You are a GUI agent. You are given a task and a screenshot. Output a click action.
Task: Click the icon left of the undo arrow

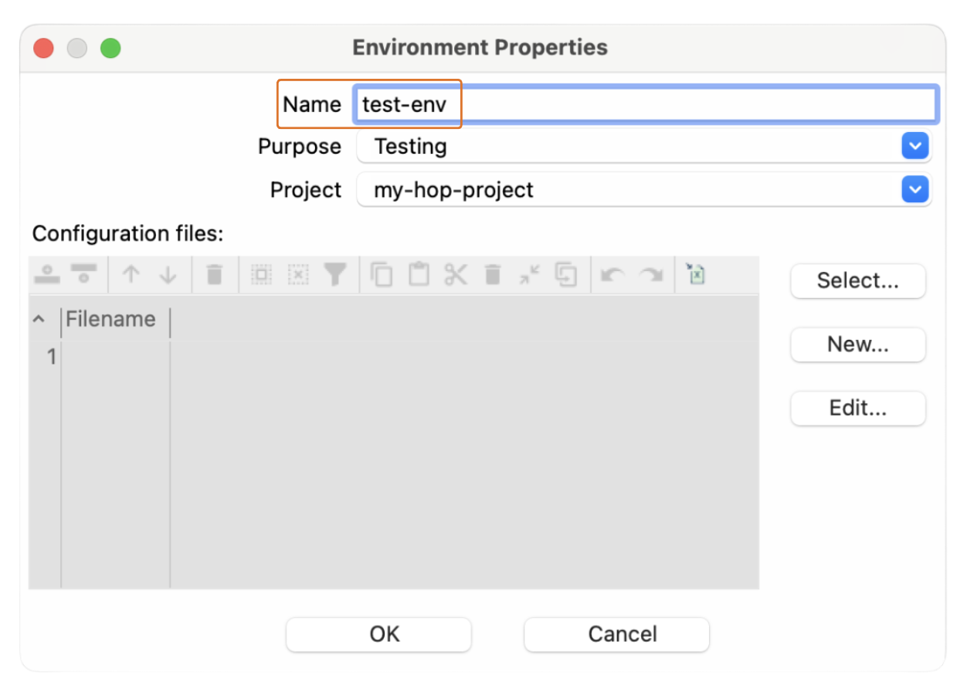[567, 274]
